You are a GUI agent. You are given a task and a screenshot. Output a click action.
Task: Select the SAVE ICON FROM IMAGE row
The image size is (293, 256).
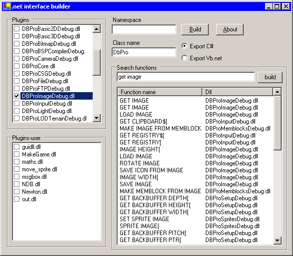(x=196, y=170)
